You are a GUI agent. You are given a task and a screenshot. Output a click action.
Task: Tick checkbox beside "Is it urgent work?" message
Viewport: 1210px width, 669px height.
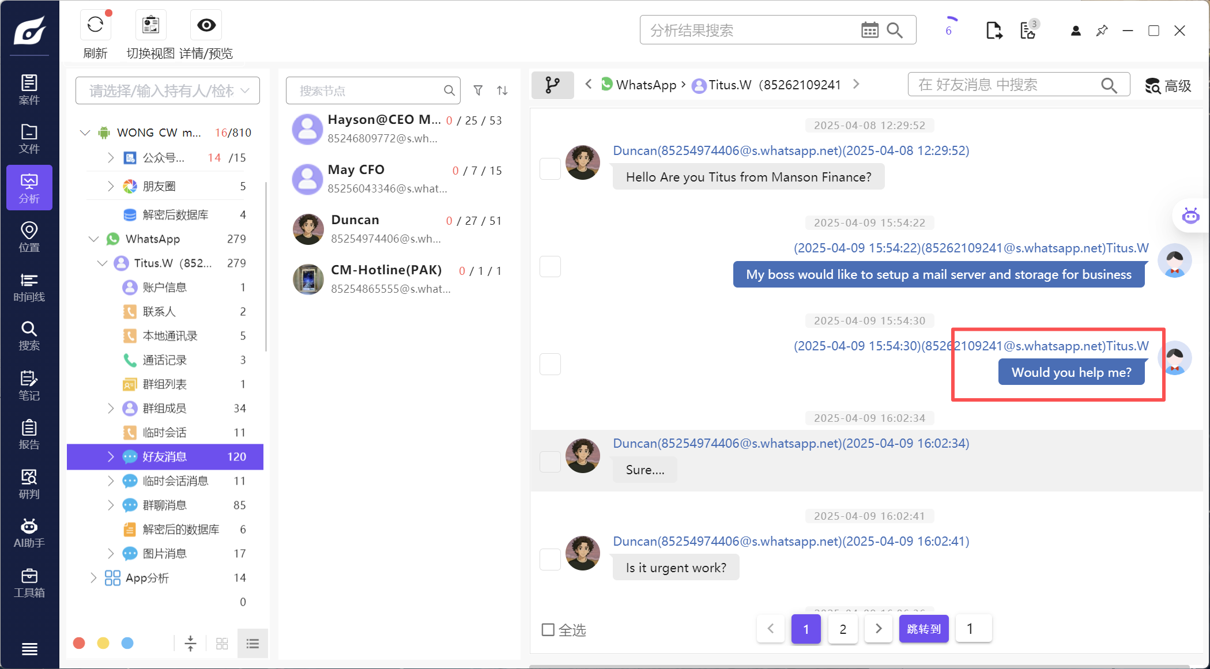(x=550, y=559)
